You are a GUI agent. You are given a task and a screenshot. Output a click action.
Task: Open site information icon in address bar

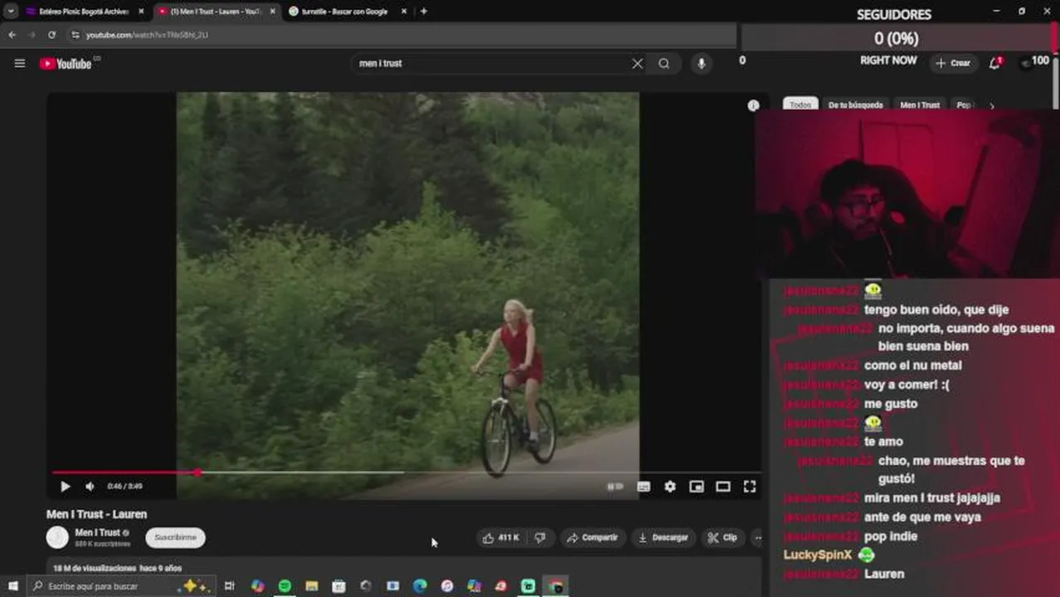point(75,35)
